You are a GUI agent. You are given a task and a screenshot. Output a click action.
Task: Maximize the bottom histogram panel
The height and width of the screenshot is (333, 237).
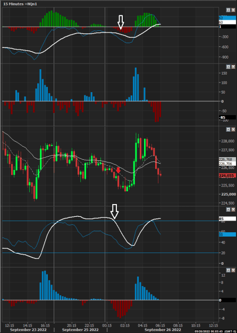(228, 270)
